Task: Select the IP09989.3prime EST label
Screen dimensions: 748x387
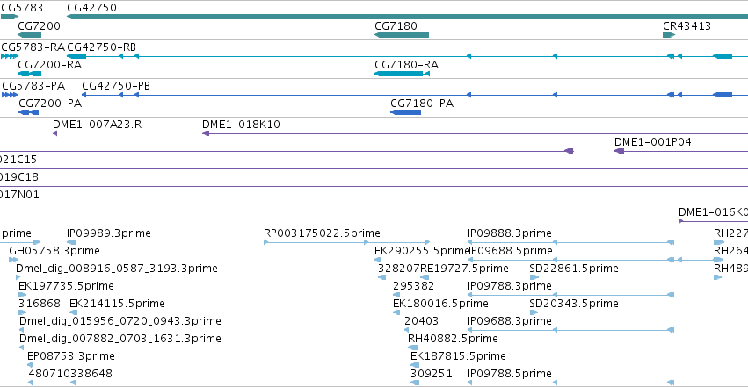Action: click(x=109, y=233)
